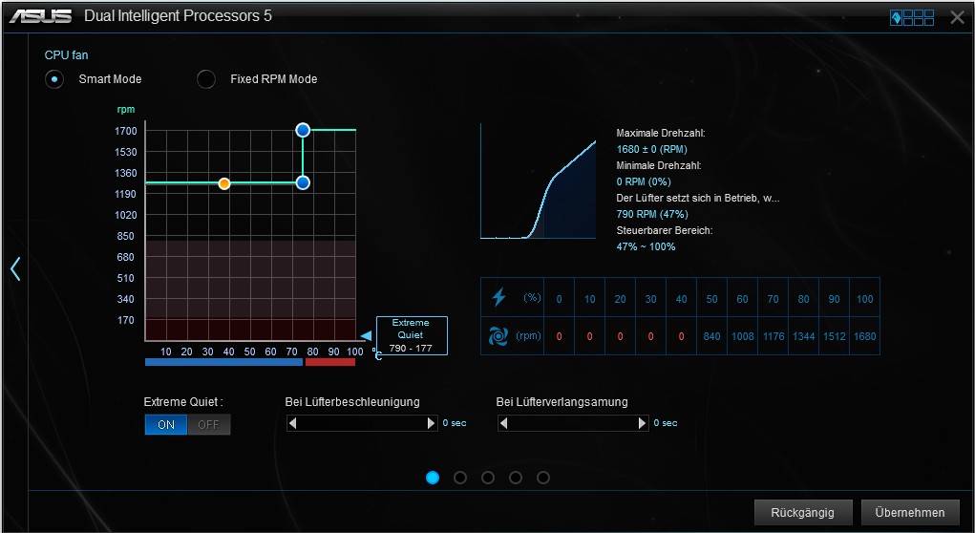Go to the third page indicator dot

488,478
